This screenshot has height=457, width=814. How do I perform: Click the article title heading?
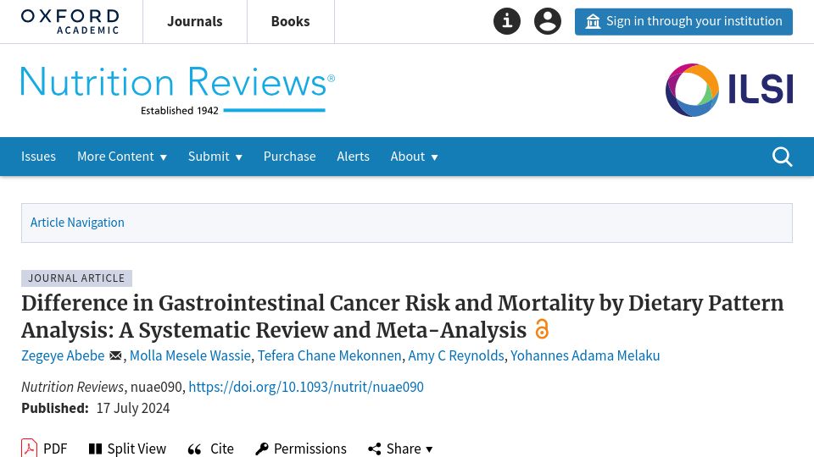pyautogui.click(x=402, y=317)
